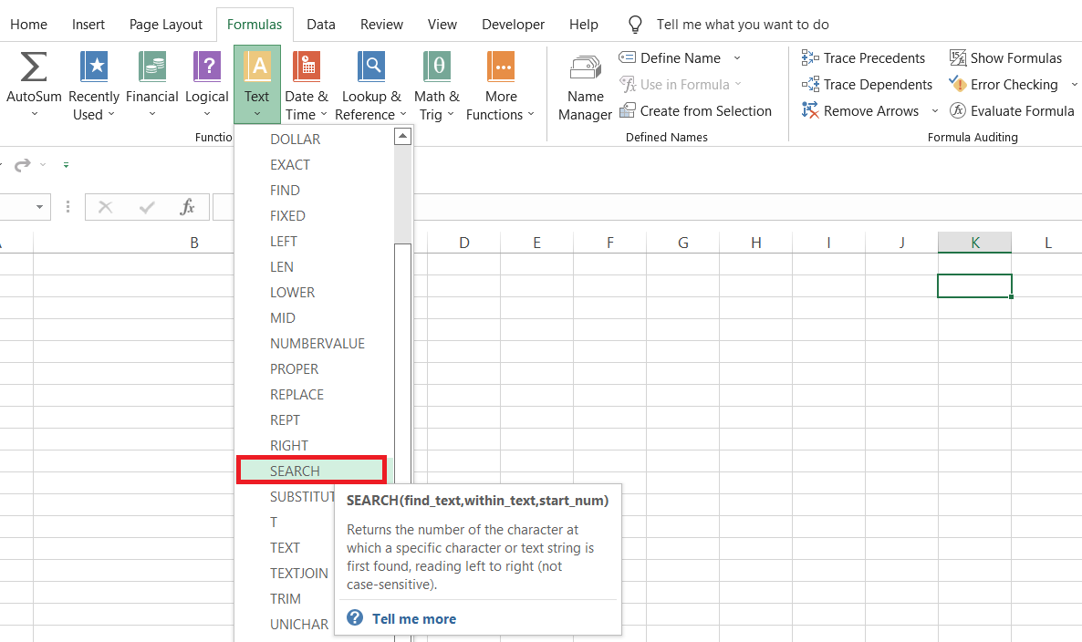The image size is (1082, 642).
Task: Choose the REPLACE function from the list
Action: 297,394
